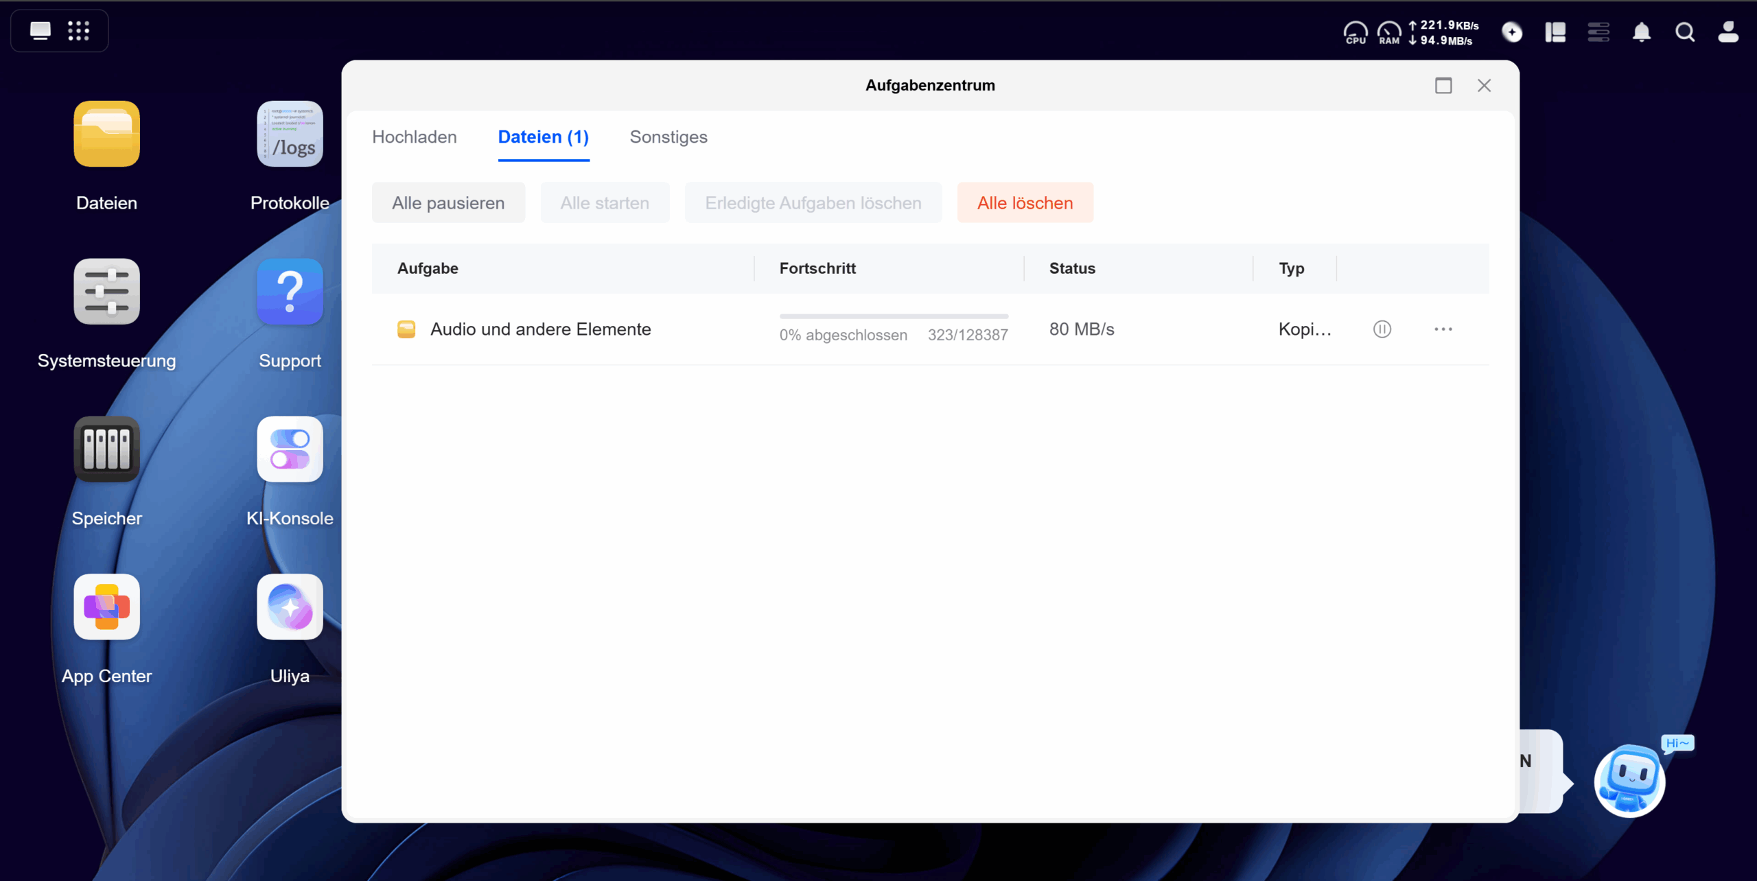Screen dimensions: 1757x881
Task: Launch the Speicher storage app
Action: [106, 450]
